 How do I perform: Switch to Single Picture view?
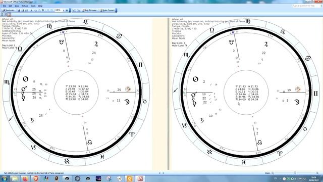point(9,15)
